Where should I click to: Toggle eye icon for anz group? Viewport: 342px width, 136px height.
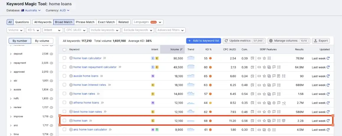[x=51, y=125]
